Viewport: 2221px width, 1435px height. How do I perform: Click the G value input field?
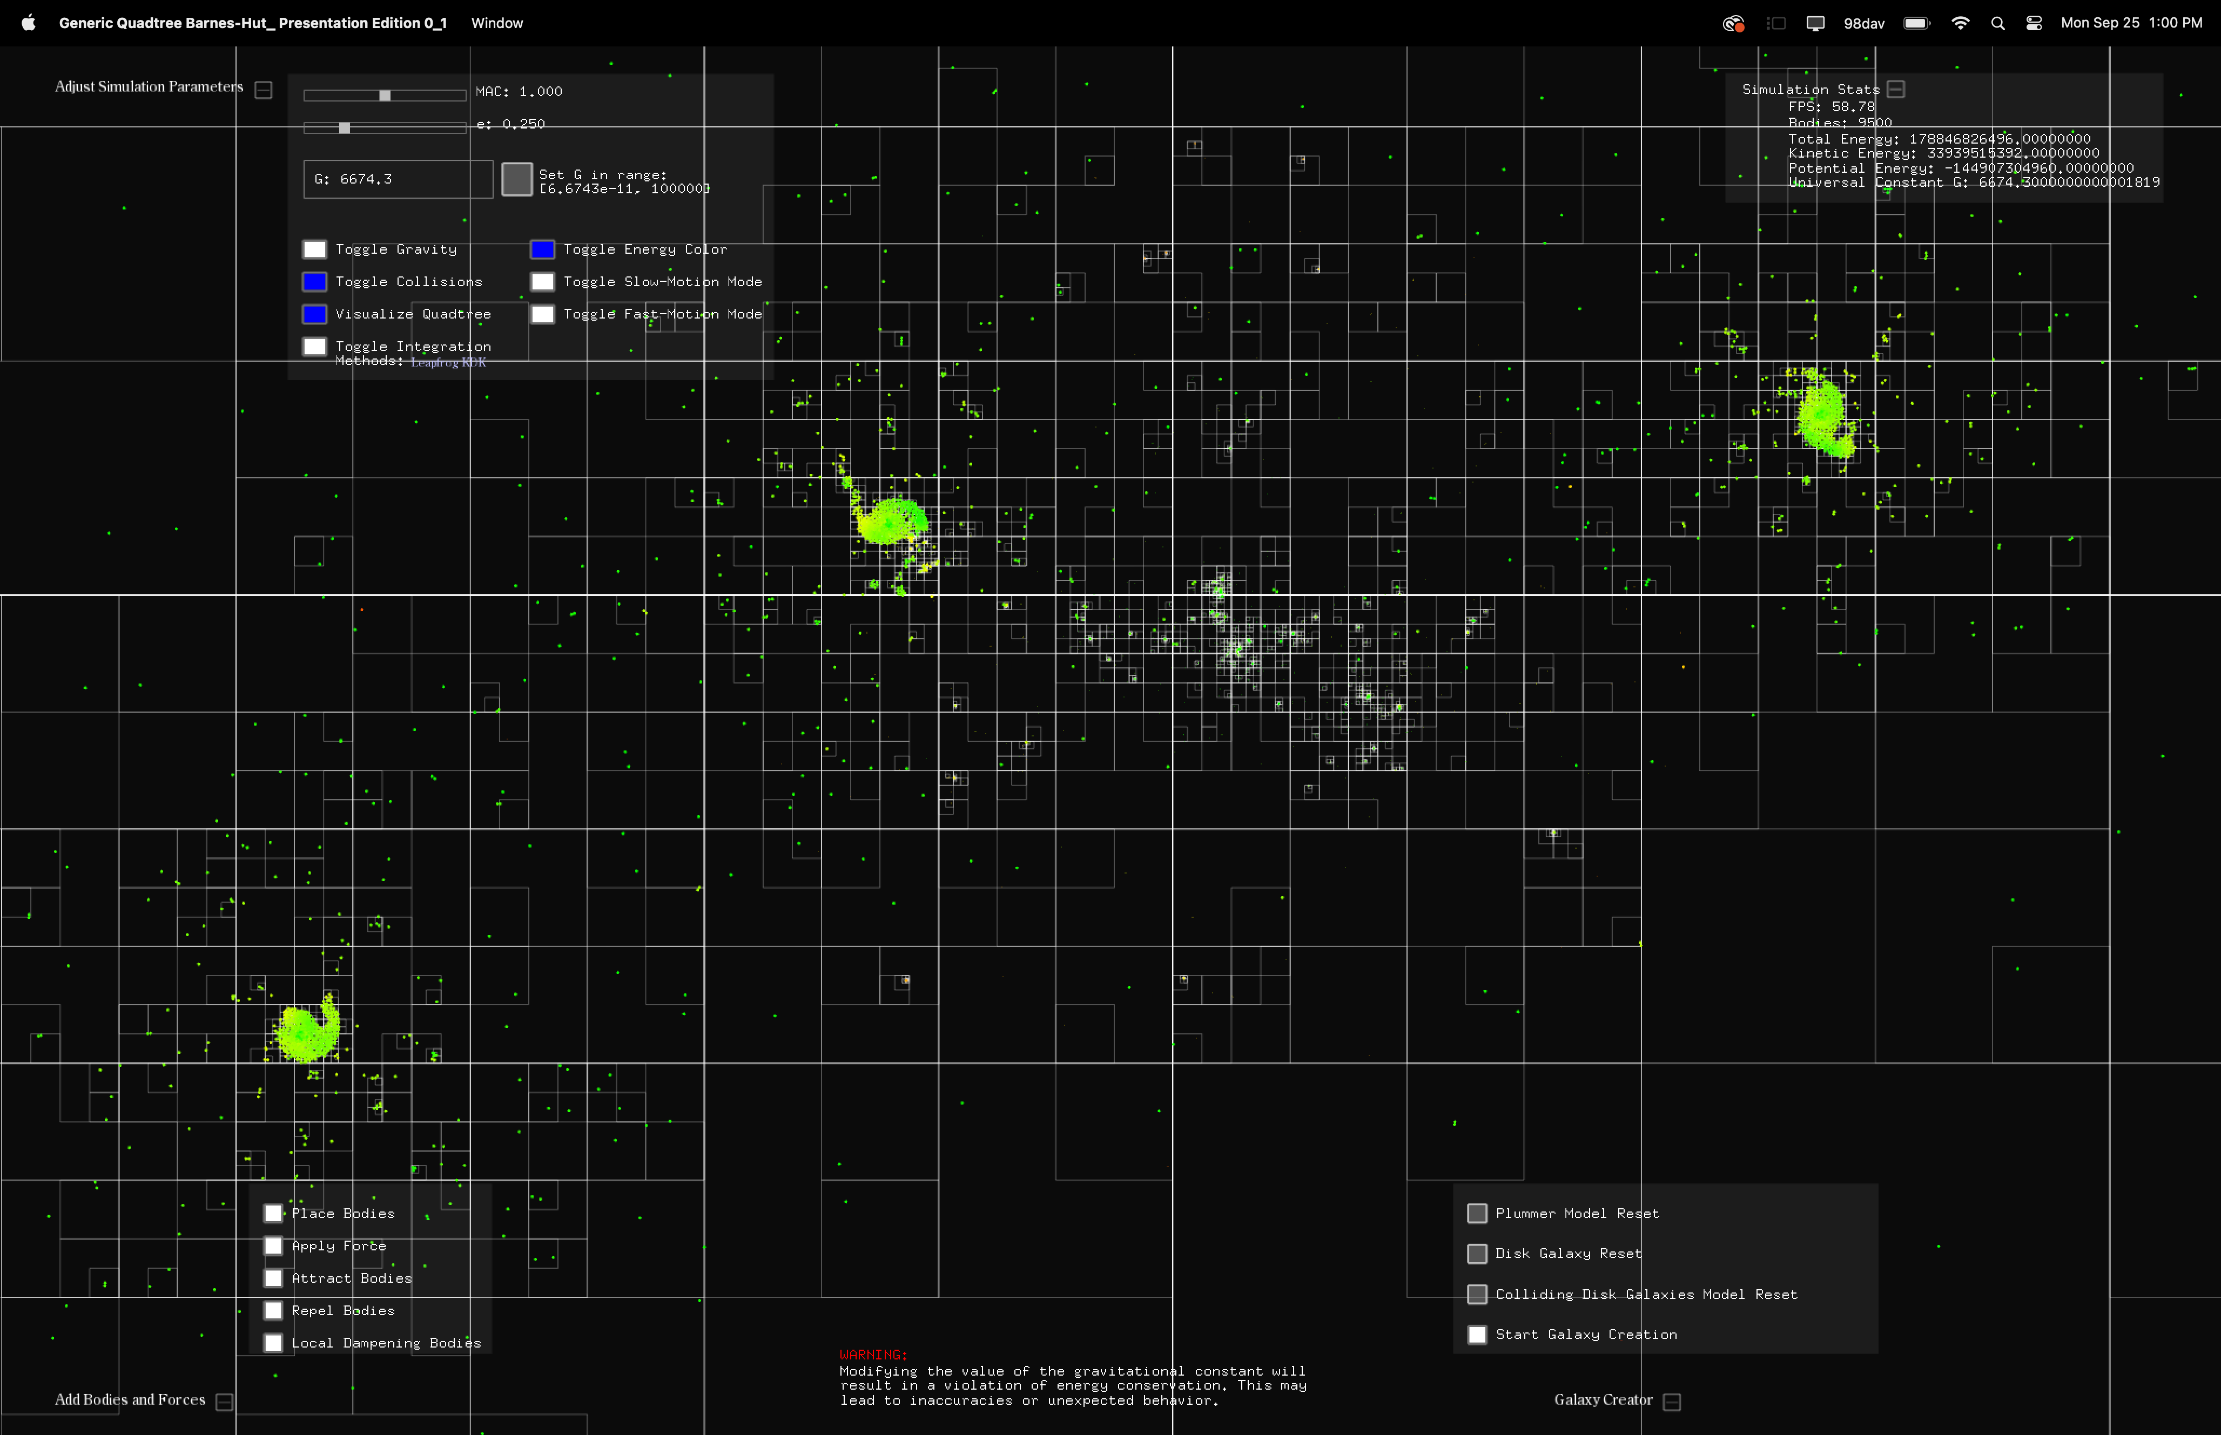click(398, 179)
